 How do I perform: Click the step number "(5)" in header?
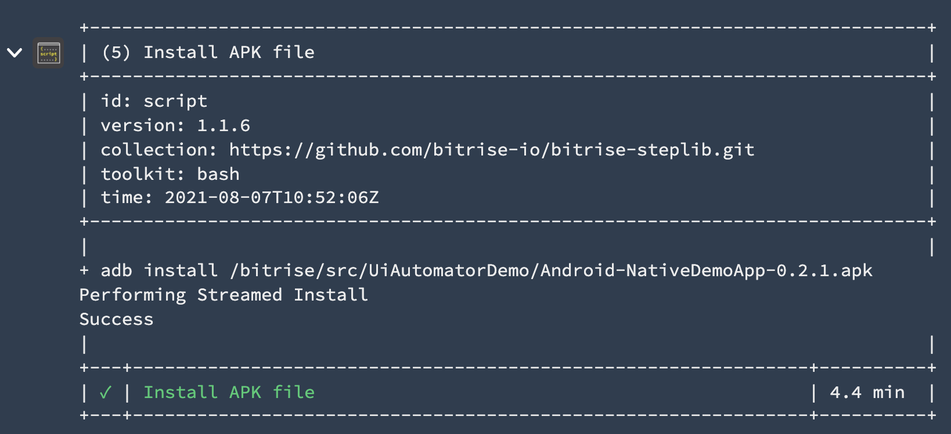(x=116, y=53)
